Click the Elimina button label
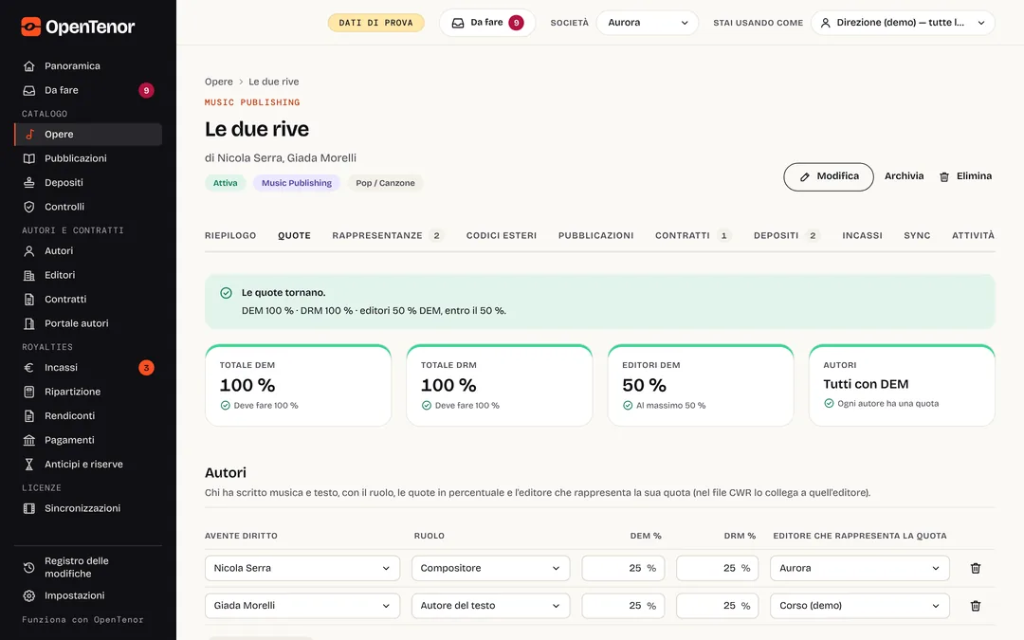The image size is (1024, 640). pyautogui.click(x=974, y=176)
